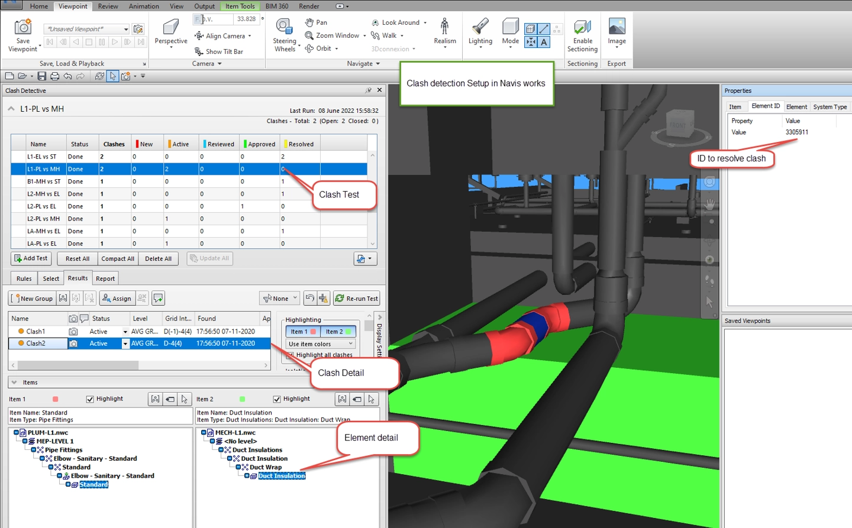Select the Perspective camera icon
The width and height of the screenshot is (852, 528).
point(171,27)
